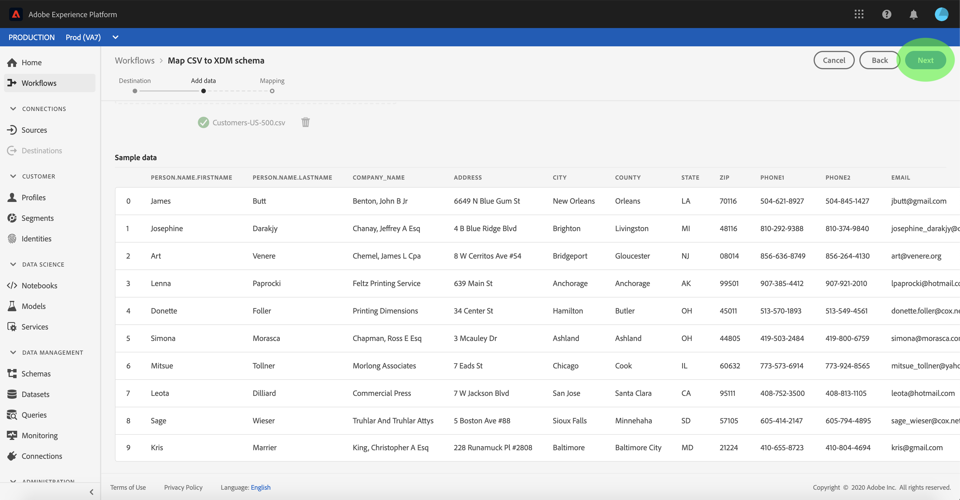Expand the Prod (VA7) sandbox dropdown

pyautogui.click(x=115, y=37)
